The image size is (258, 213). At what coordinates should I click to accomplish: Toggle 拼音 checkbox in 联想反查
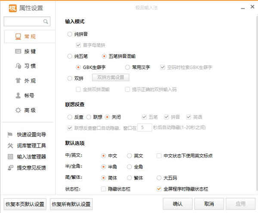pos(166,117)
